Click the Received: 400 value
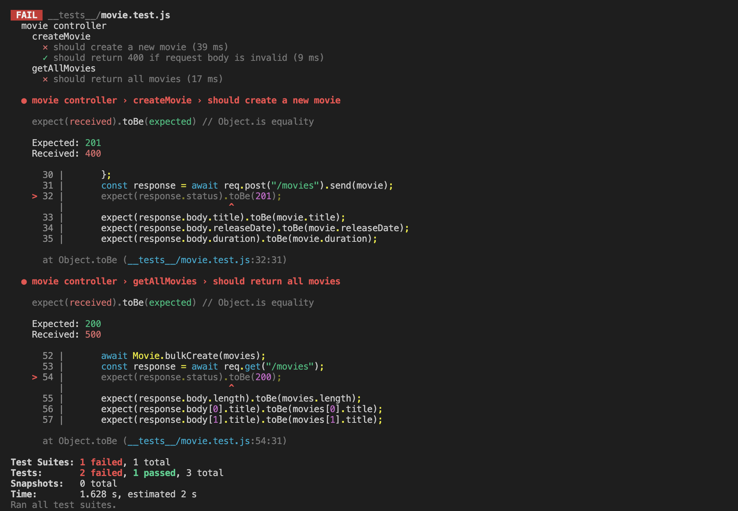The width and height of the screenshot is (738, 511). pos(93,154)
